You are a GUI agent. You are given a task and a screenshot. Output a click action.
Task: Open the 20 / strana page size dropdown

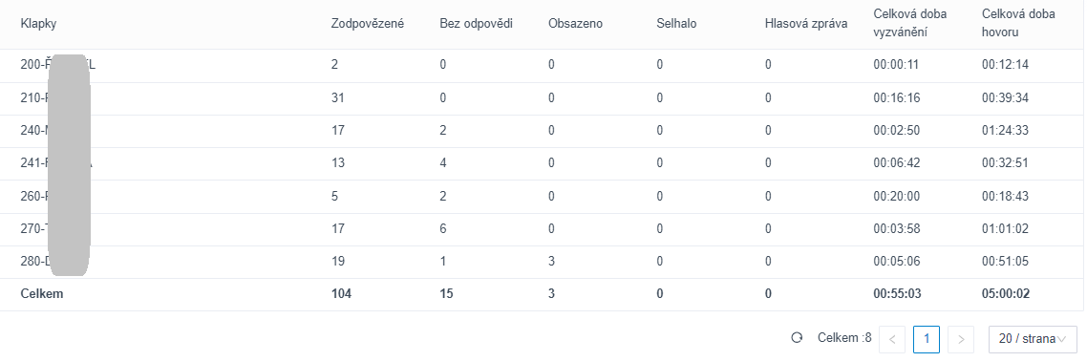point(1033,339)
